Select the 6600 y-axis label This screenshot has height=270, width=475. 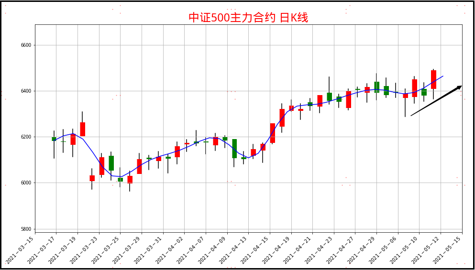coord(26,45)
